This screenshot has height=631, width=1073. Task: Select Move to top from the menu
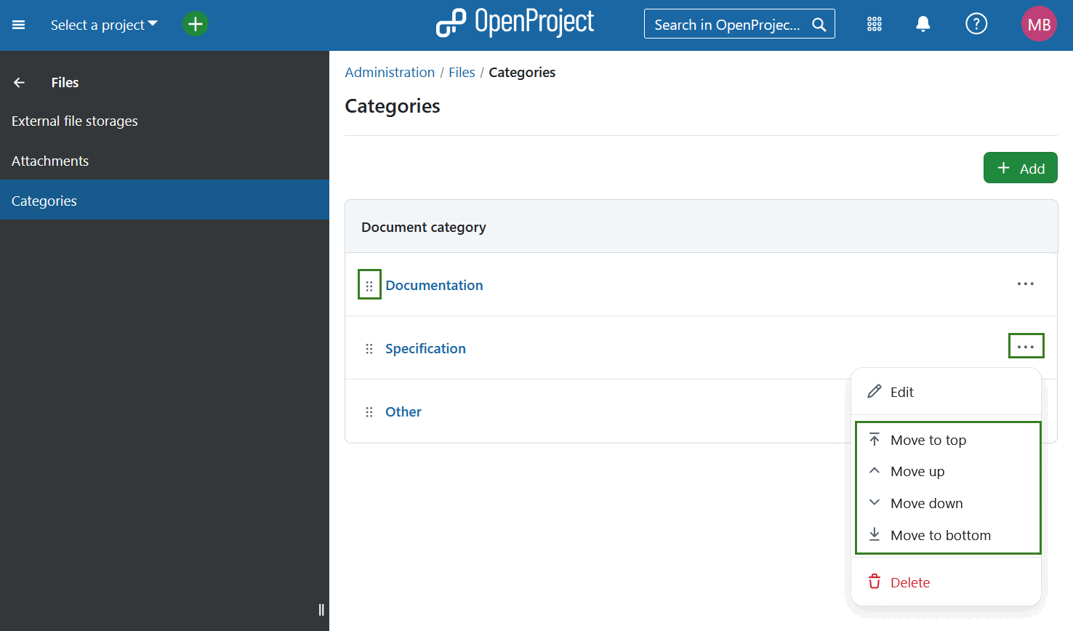(928, 440)
